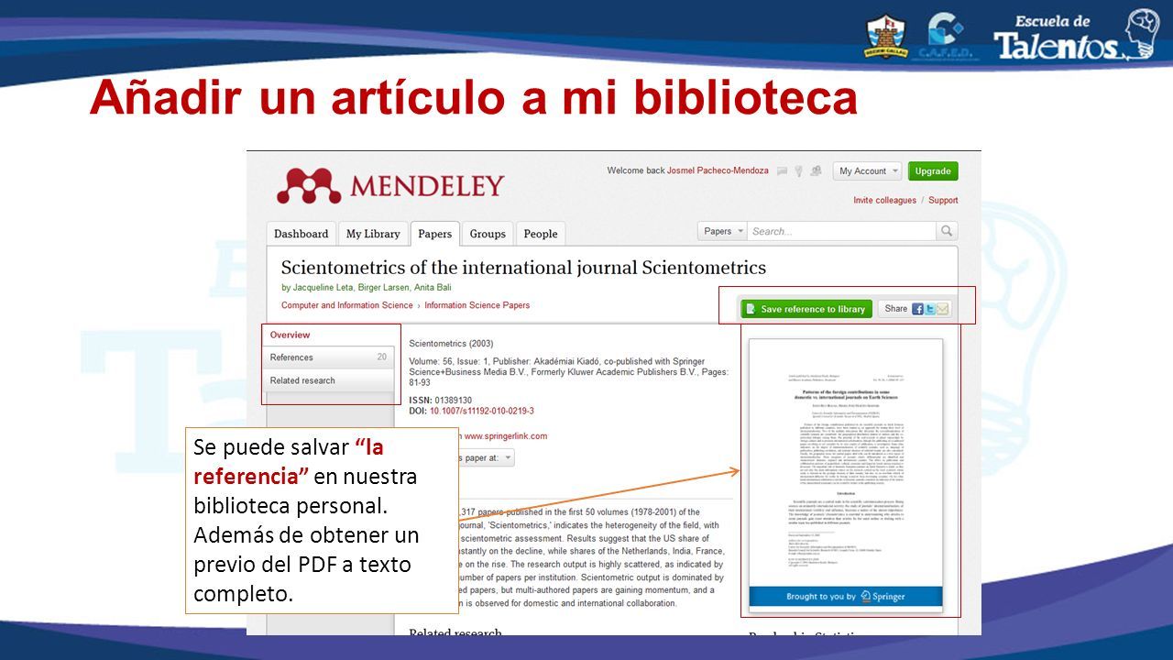Open Computer and Information Science breadcrumb
Image resolution: width=1173 pixels, height=660 pixels.
pyautogui.click(x=347, y=305)
